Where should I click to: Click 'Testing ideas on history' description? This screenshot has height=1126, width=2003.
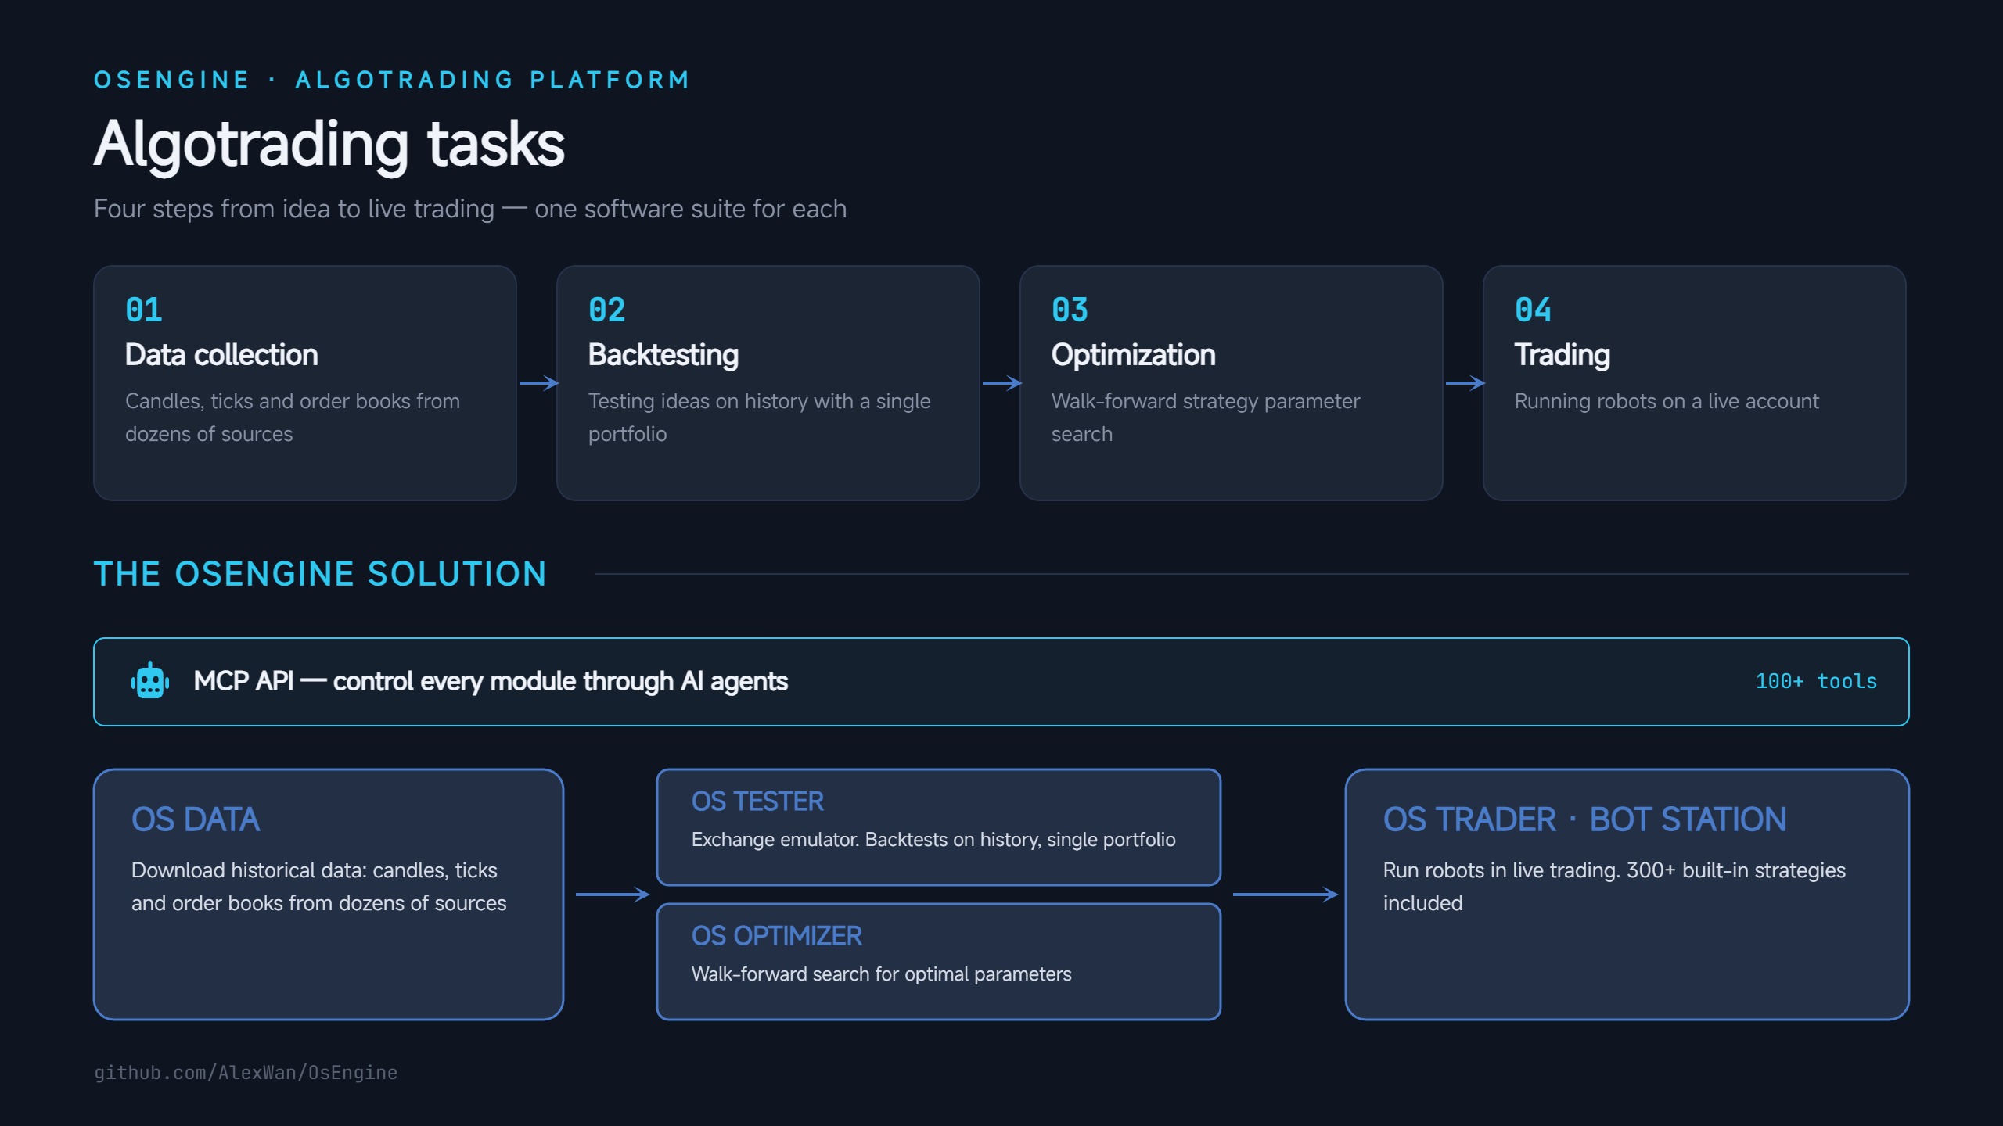click(760, 418)
